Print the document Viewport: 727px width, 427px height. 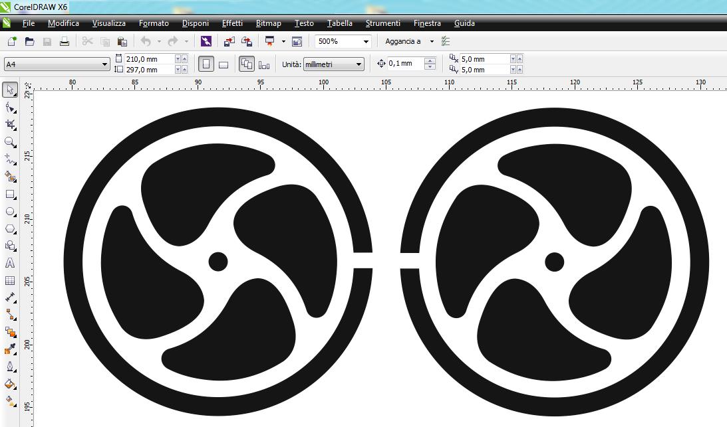pos(65,42)
